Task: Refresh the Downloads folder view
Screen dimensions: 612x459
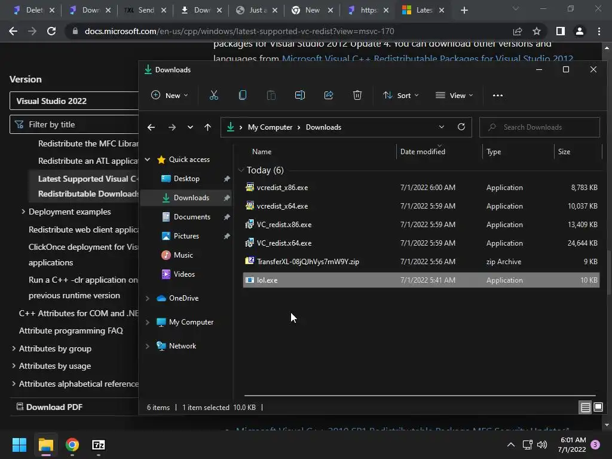Action: click(x=461, y=127)
